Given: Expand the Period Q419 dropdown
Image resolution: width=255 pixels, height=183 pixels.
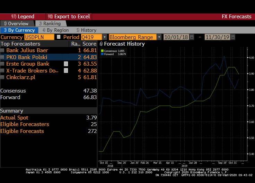Looking at the screenshot, I should (104, 37).
